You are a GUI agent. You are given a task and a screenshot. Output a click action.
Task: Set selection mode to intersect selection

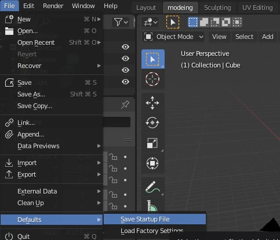click(x=237, y=22)
